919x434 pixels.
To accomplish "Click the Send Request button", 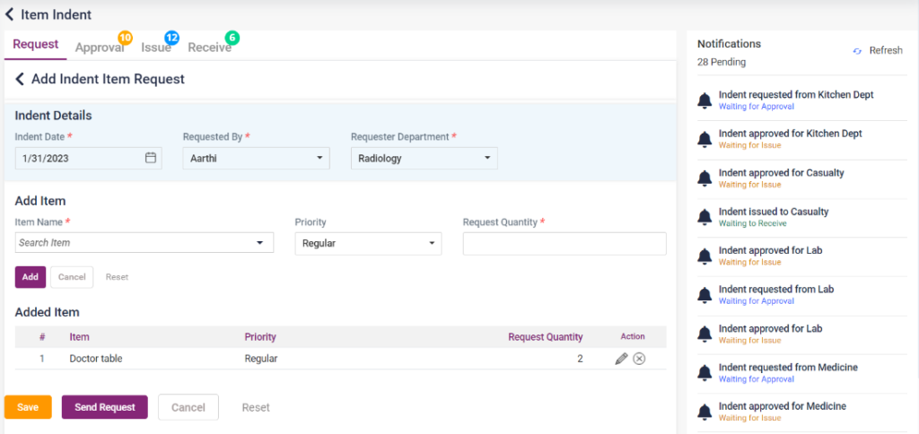I will coord(104,407).
